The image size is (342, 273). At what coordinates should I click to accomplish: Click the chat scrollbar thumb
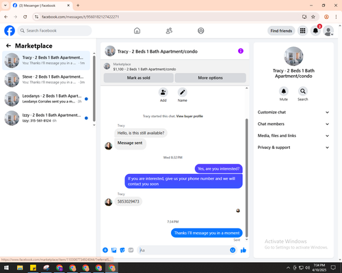[x=246, y=178]
